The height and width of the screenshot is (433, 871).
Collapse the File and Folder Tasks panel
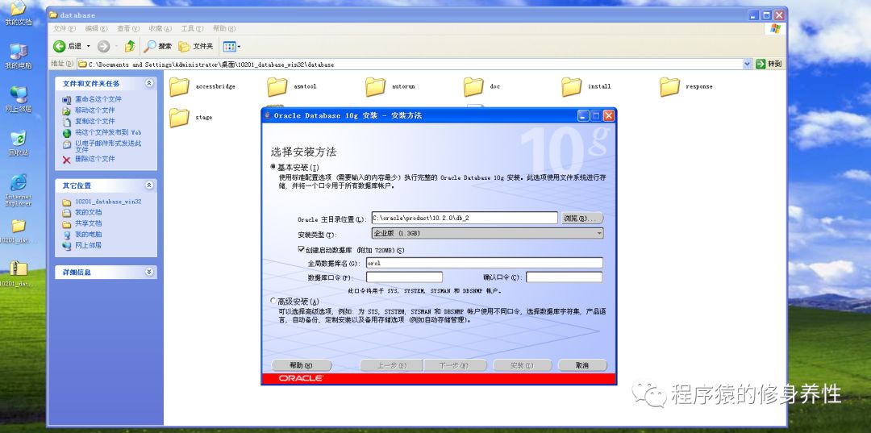click(149, 83)
